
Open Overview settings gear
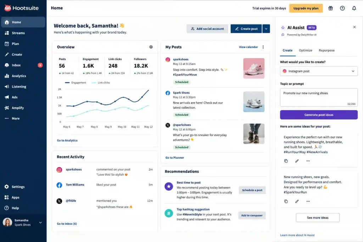(x=151, y=47)
